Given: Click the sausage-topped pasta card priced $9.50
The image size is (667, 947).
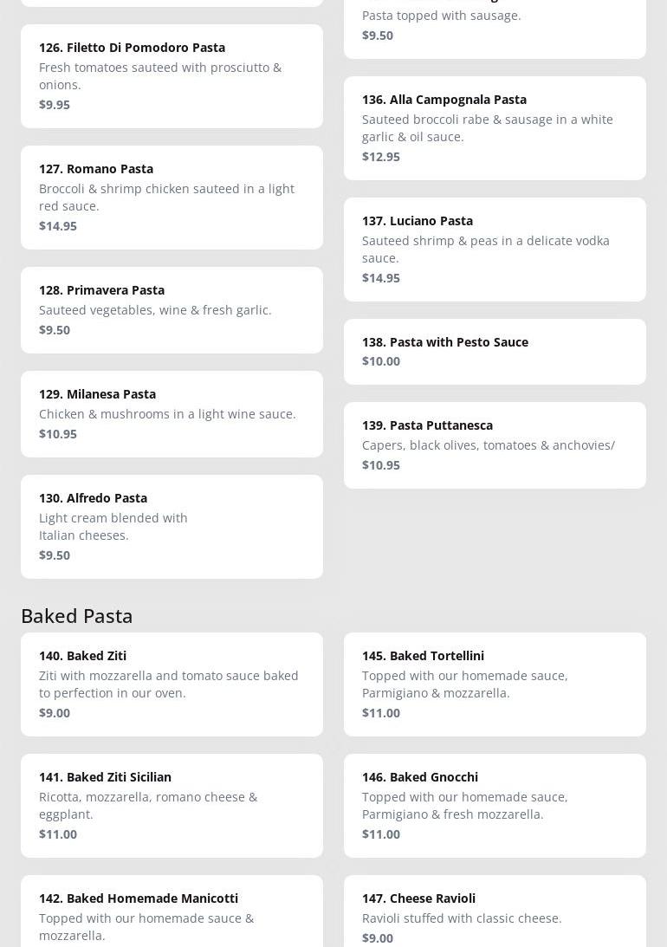Looking at the screenshot, I should pos(495,26).
